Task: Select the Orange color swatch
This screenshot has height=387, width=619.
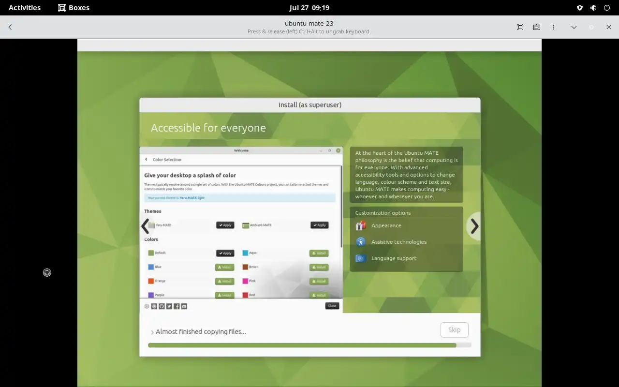Action: click(x=151, y=281)
